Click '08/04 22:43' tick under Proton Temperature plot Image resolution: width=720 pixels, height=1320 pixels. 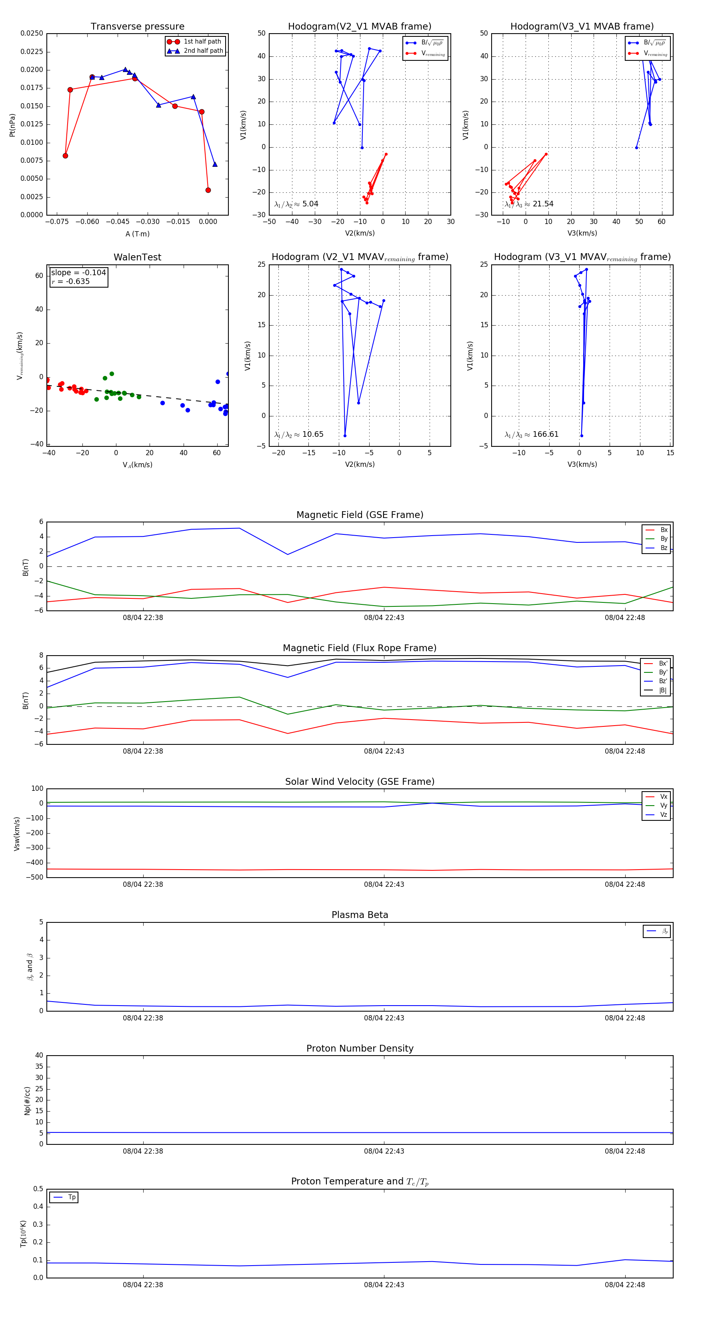(x=384, y=1285)
